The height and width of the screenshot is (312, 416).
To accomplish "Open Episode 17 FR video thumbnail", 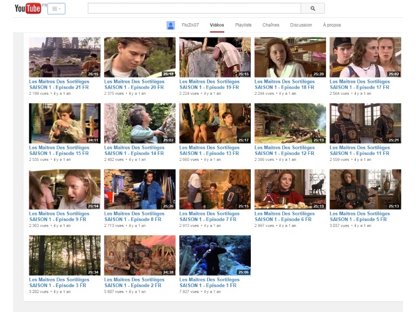I will [x=365, y=57].
